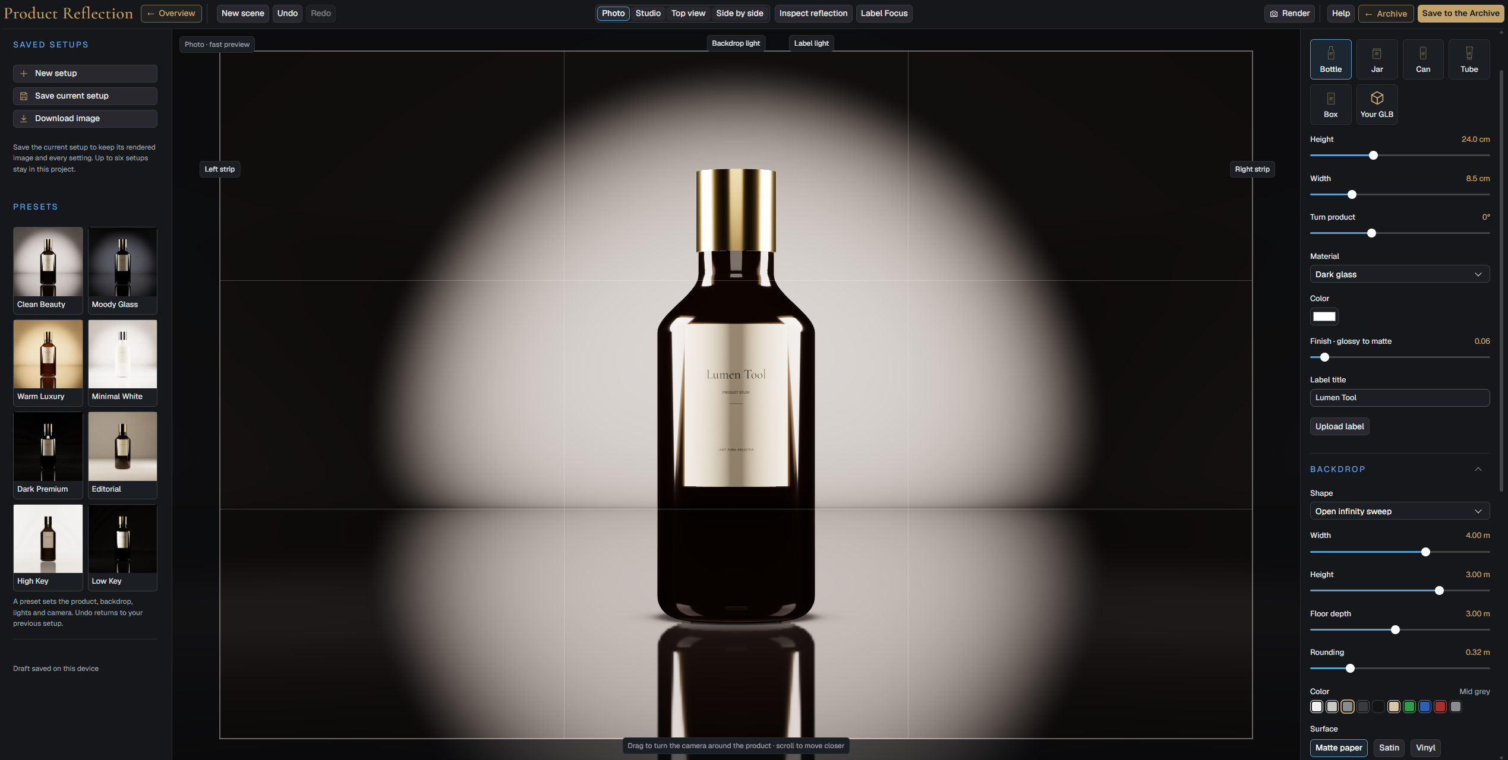Click Save to the Archive button
Screen dimensions: 1508x760
[x=1460, y=14]
